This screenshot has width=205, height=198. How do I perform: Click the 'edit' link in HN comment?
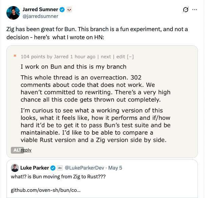tap(121, 57)
